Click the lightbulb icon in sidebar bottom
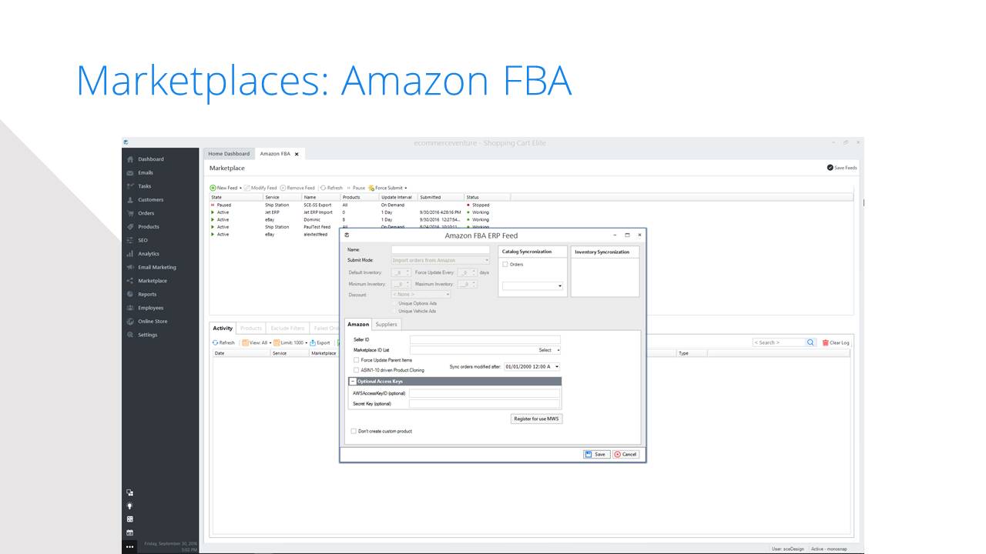 (129, 506)
